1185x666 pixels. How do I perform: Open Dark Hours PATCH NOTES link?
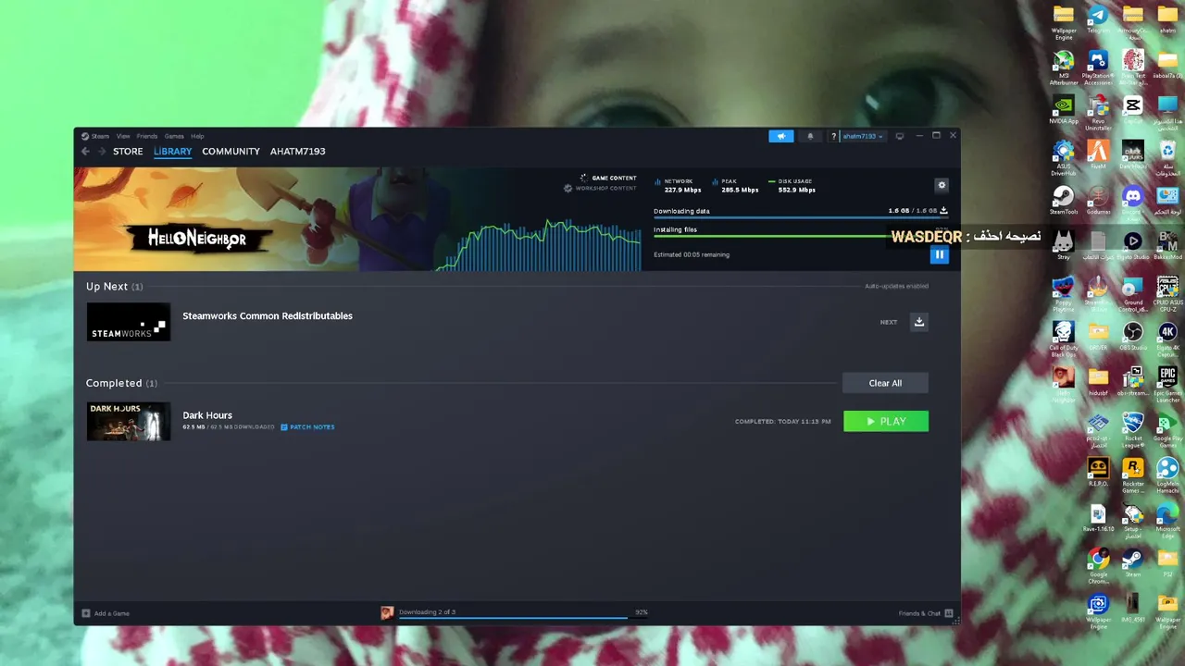308,427
